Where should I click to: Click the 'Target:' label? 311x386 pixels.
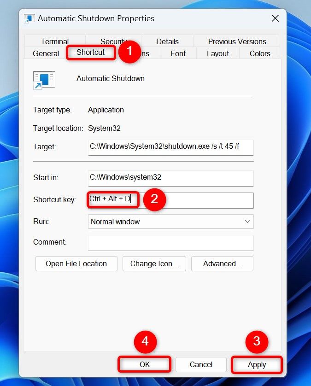tap(45, 147)
